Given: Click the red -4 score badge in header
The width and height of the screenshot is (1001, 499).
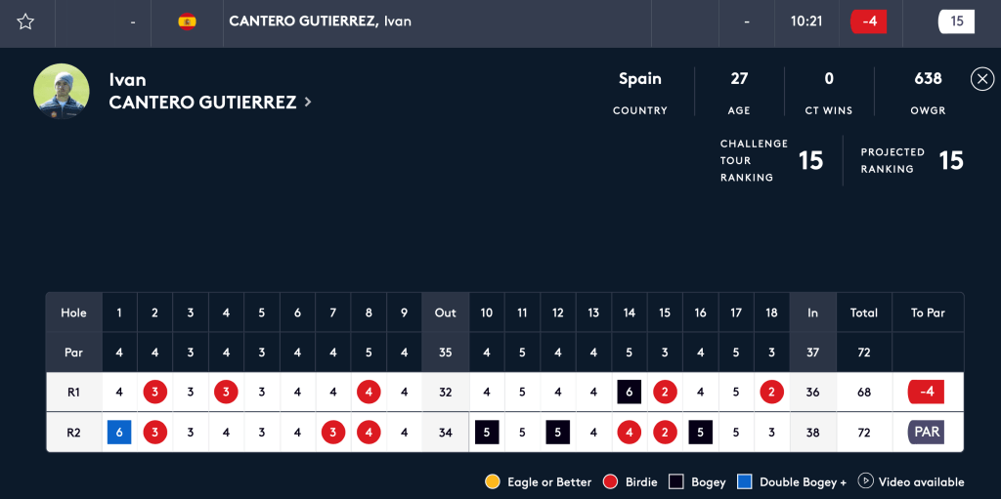Looking at the screenshot, I should pyautogui.click(x=868, y=21).
